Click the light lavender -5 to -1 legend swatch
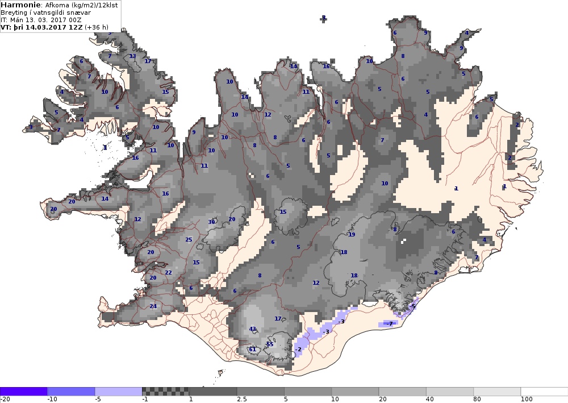Image resolution: width=568 pixels, height=403 pixels. [119, 392]
